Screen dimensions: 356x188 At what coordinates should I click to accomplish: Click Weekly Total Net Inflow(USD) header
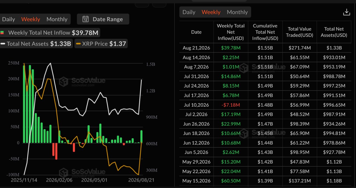[x=231, y=32]
